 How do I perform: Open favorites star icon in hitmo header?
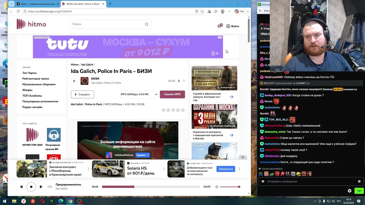[x=219, y=26]
